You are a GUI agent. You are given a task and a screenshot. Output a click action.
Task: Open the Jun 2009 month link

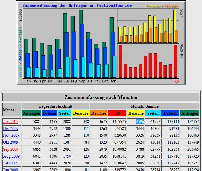[x=10, y=169]
